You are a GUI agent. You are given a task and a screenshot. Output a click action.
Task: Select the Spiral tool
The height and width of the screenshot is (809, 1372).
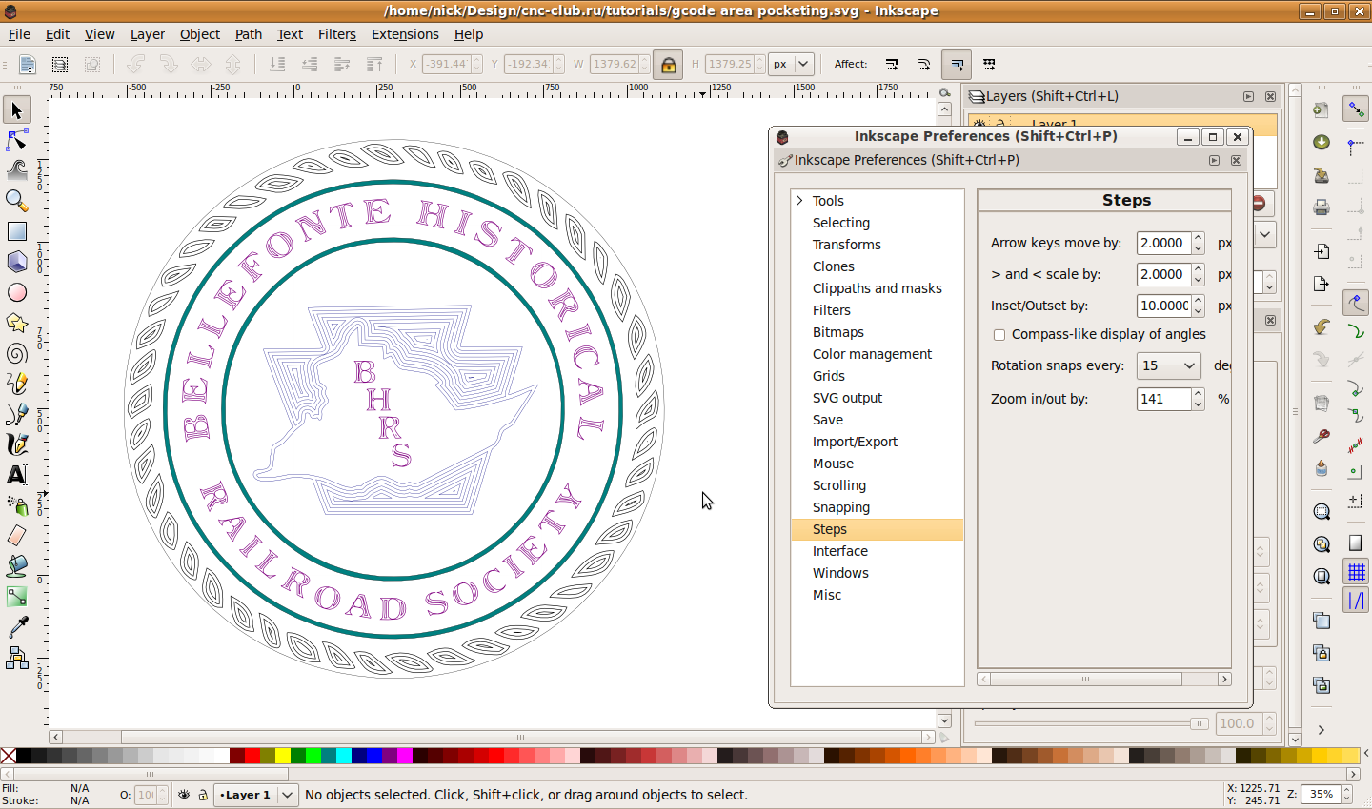click(x=17, y=353)
